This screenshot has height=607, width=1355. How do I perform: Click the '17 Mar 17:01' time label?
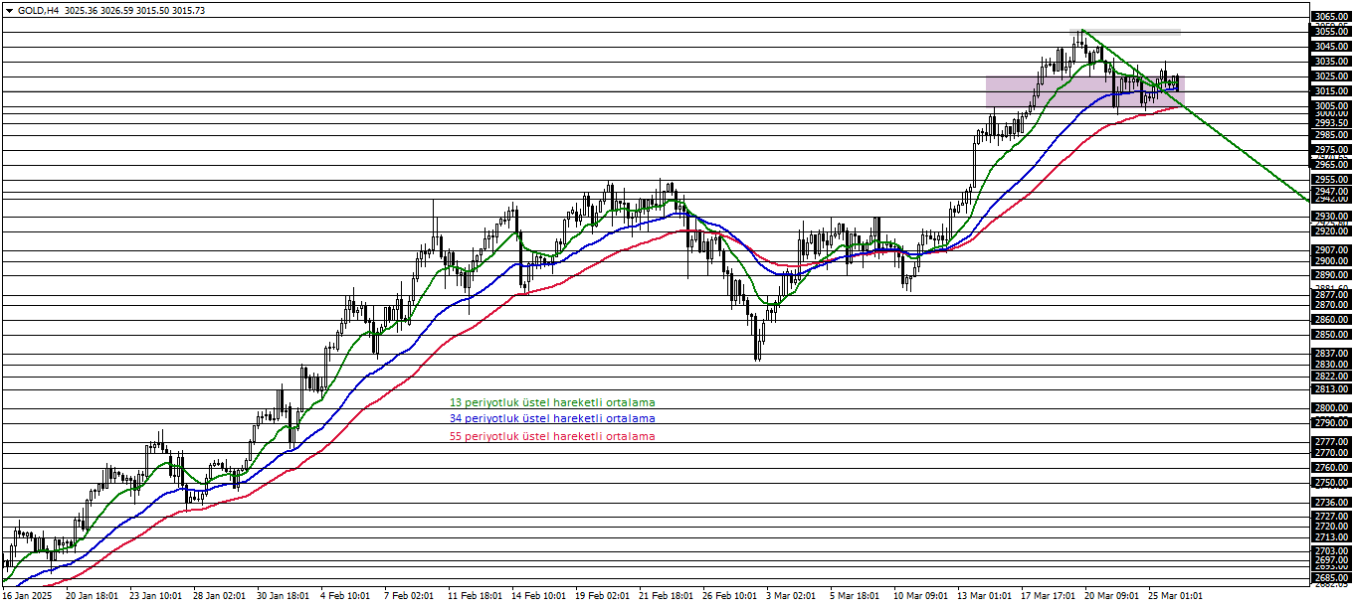coord(1048,597)
